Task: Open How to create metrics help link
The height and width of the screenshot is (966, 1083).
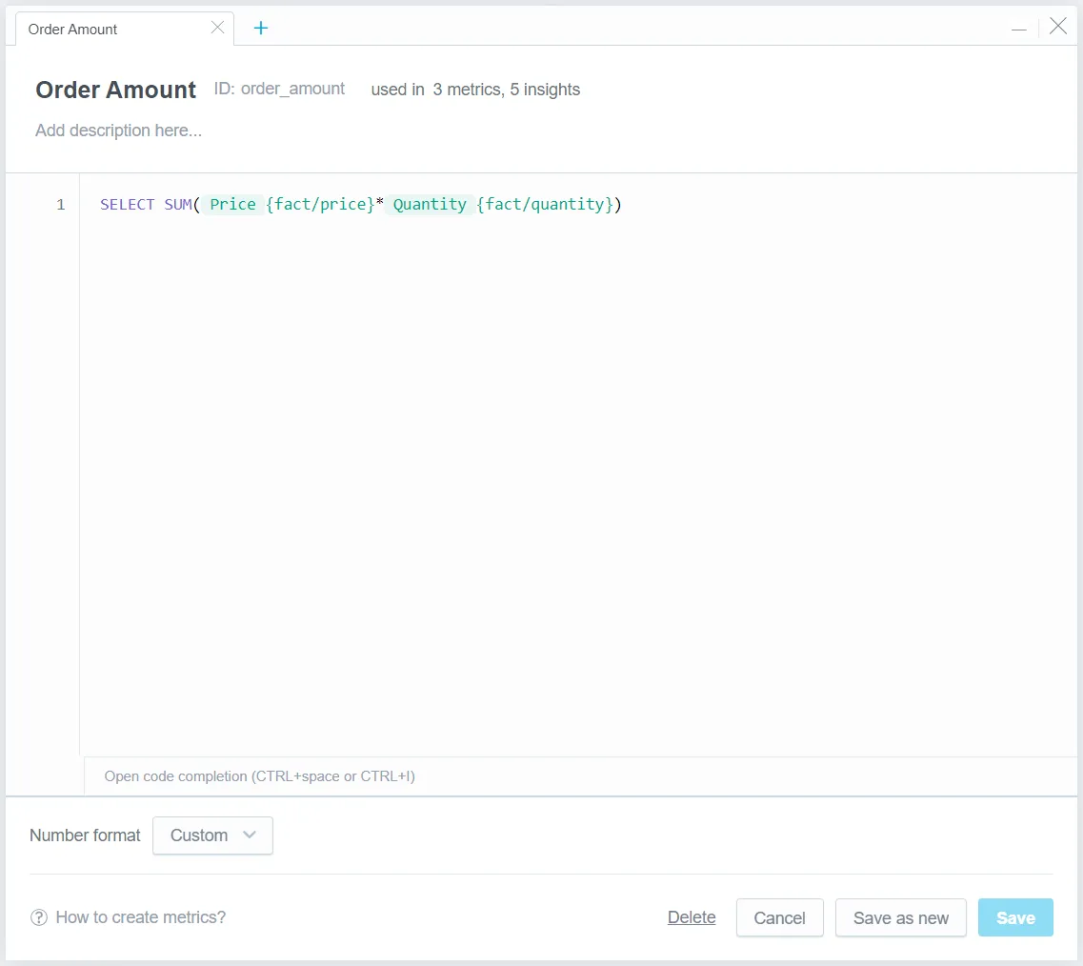Action: point(140,916)
